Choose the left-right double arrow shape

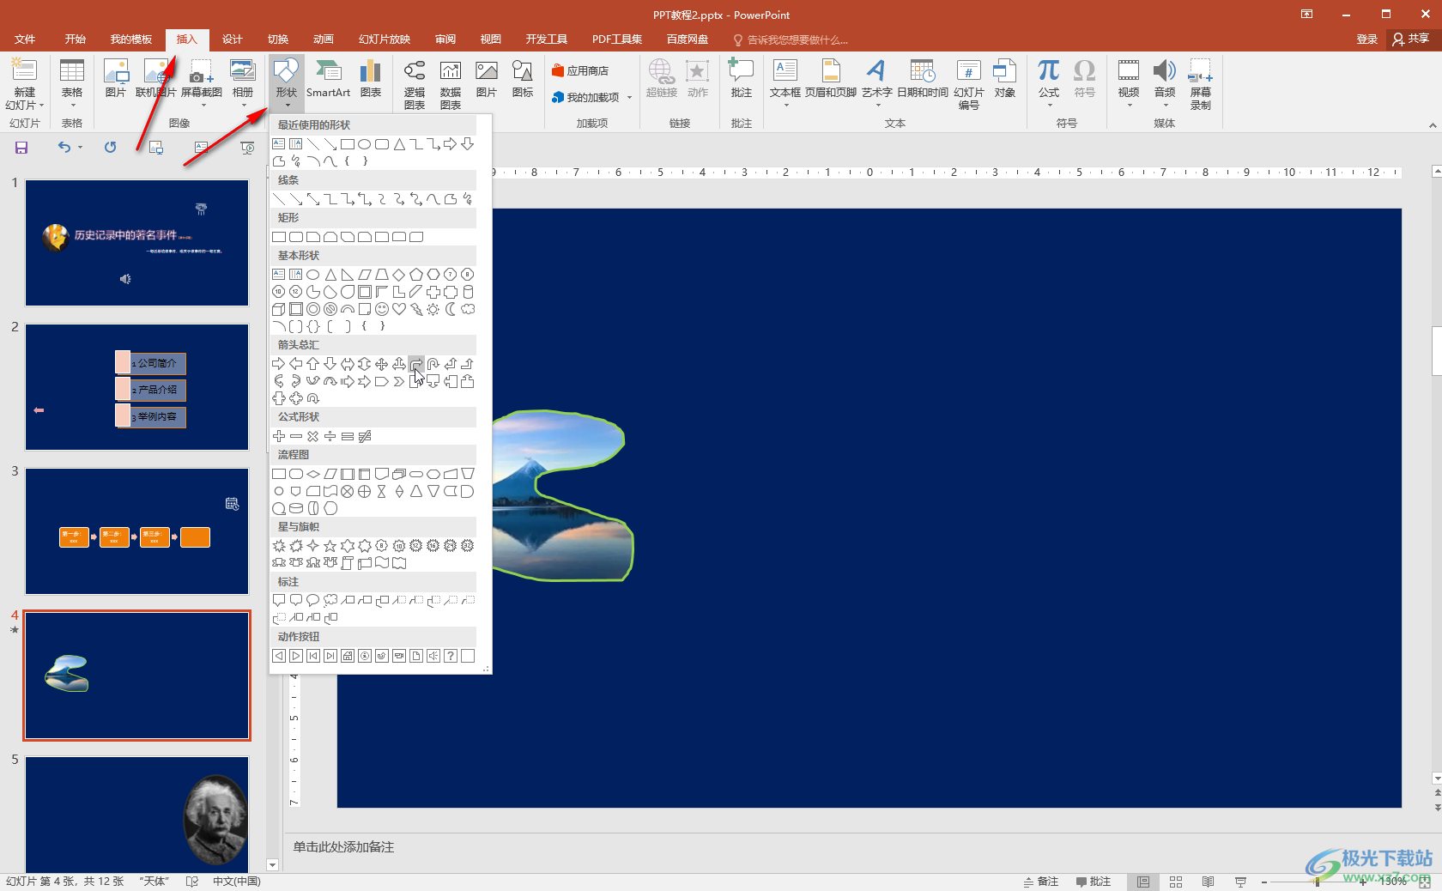click(x=348, y=364)
